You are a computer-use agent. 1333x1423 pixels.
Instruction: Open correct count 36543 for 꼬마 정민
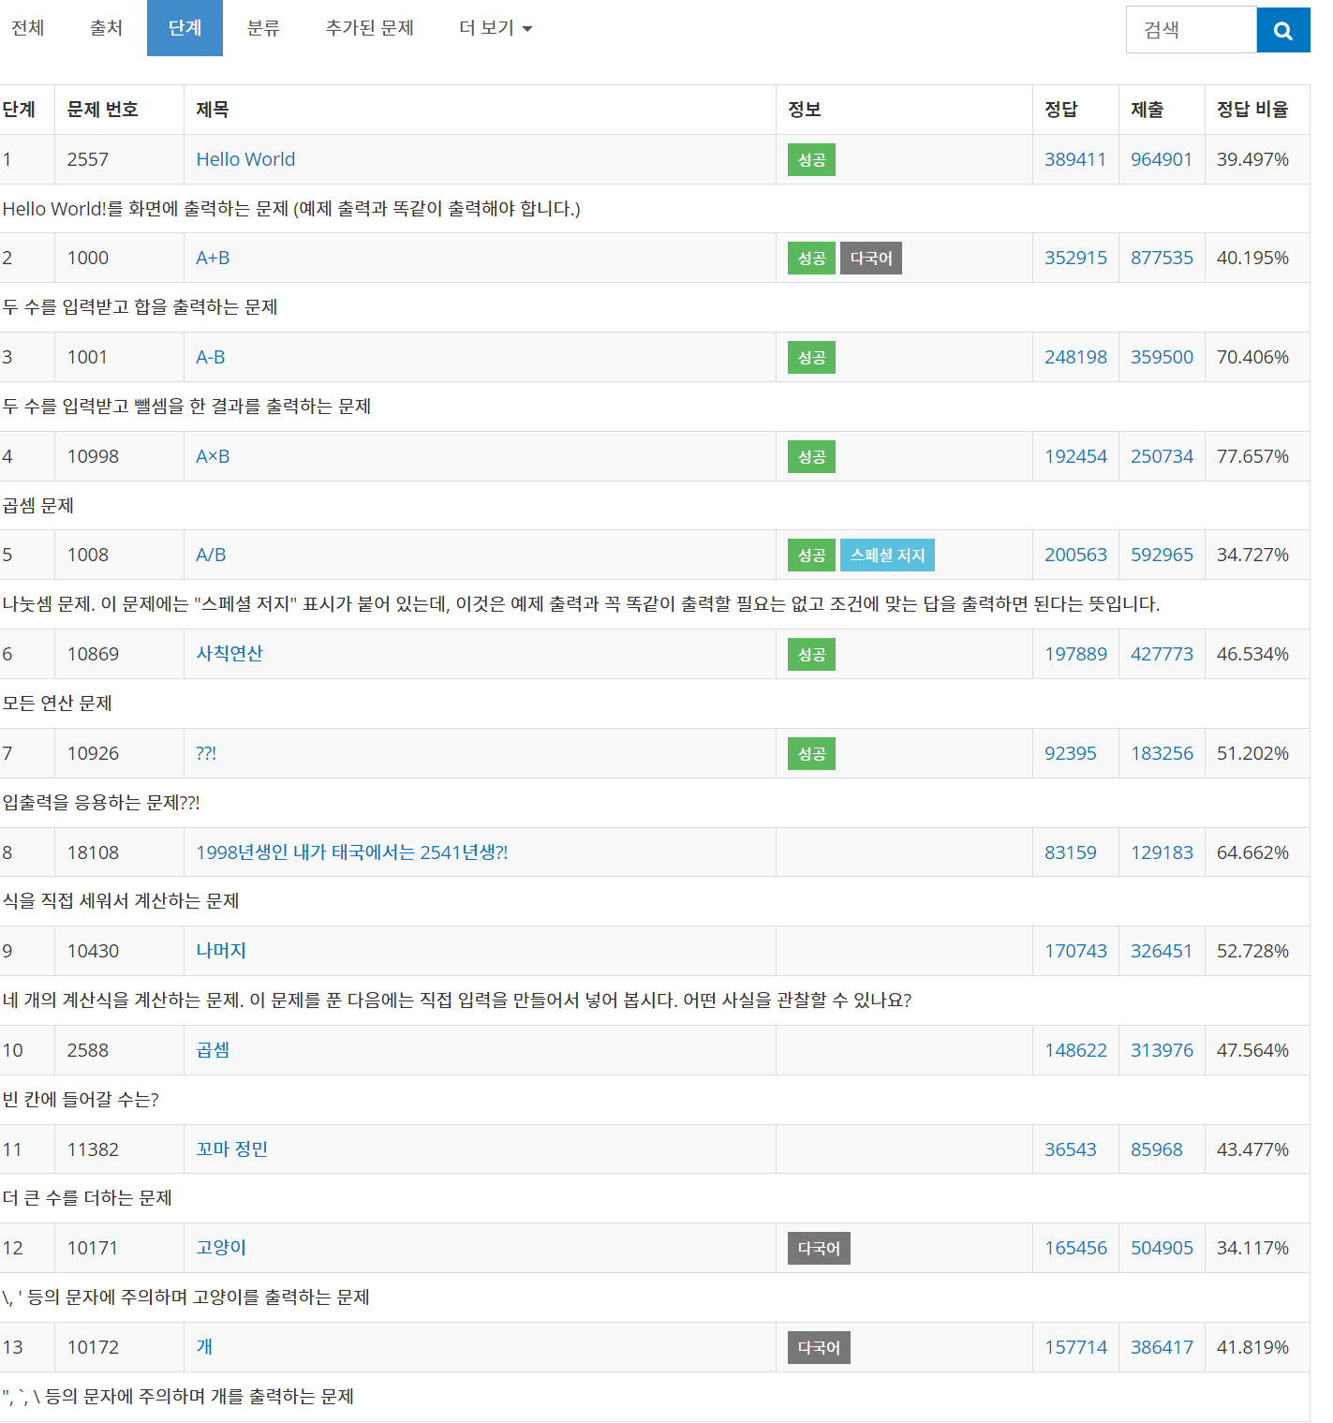1071,1149
